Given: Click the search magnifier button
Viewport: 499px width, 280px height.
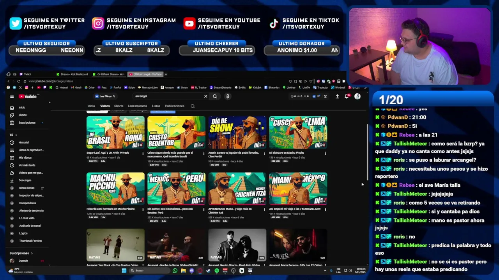Looking at the screenshot, I should (215, 96).
